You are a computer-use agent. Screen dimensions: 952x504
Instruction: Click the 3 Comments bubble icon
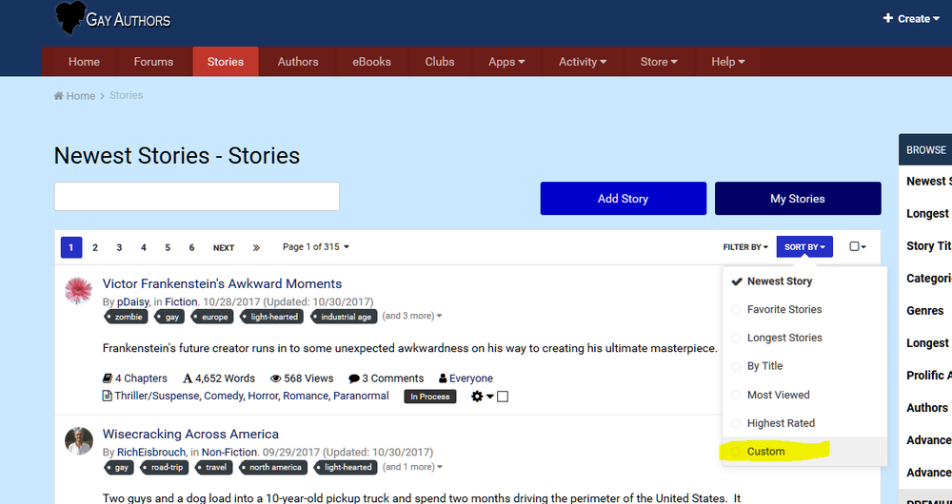[354, 379]
